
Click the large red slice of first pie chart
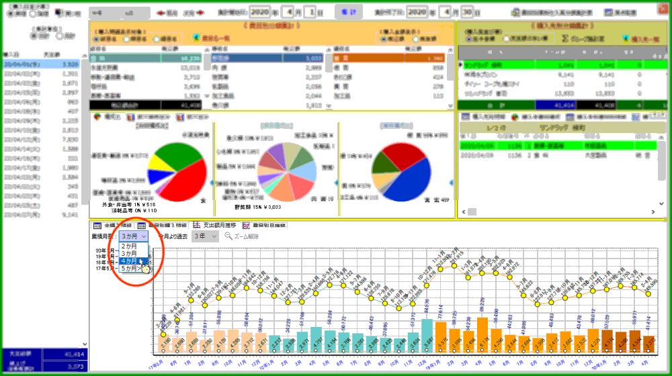click(188, 182)
